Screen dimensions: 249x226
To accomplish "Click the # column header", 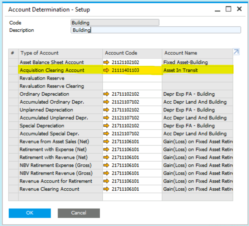I will (x=13, y=53).
